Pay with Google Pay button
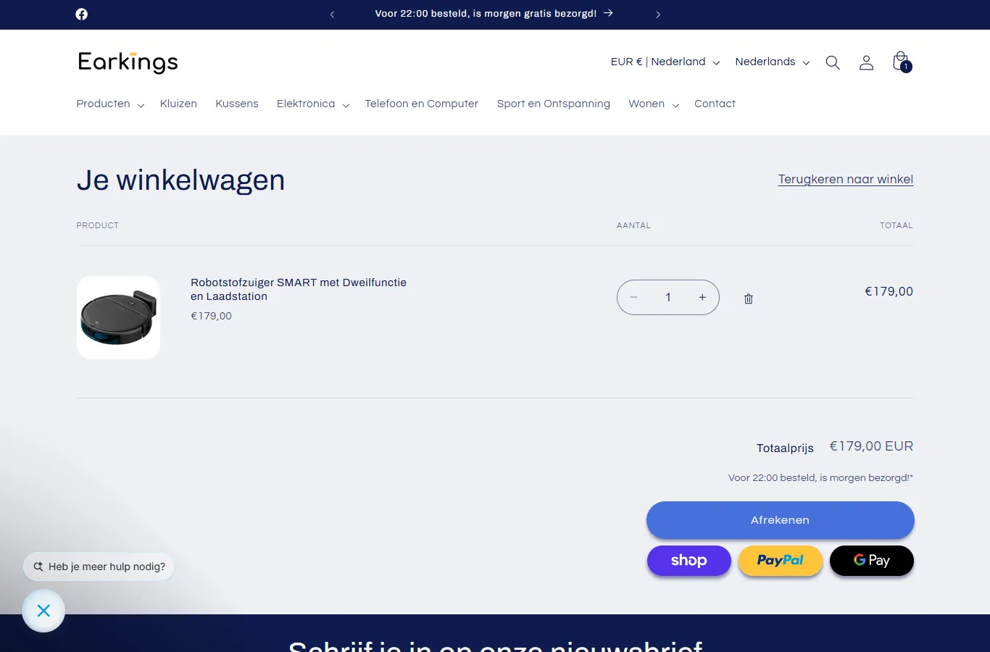 click(872, 561)
